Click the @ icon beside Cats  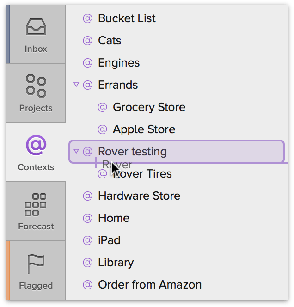87,41
